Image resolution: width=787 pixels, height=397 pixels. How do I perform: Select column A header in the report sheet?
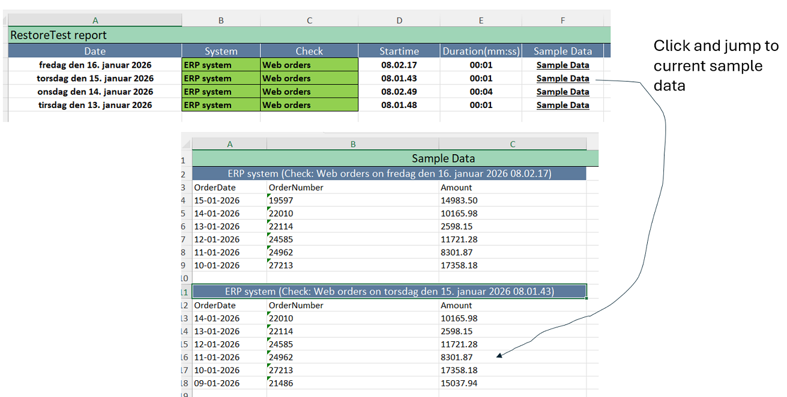[94, 20]
